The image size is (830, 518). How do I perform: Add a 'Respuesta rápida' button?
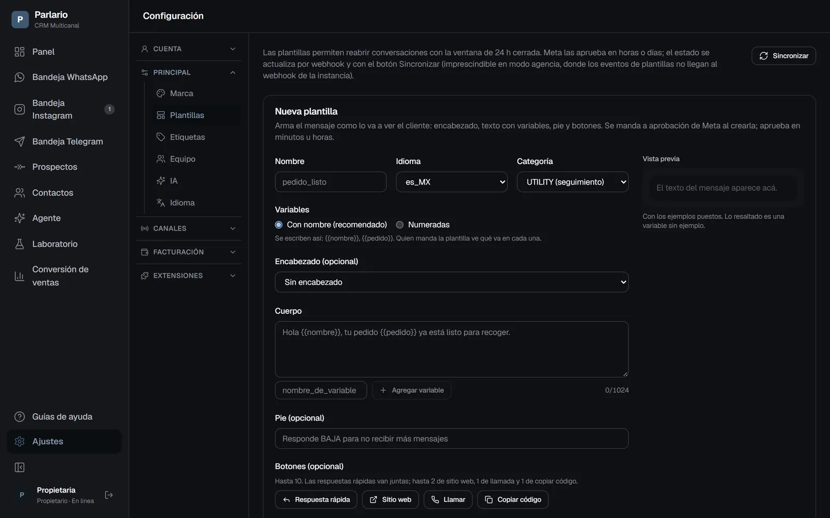coord(316,500)
